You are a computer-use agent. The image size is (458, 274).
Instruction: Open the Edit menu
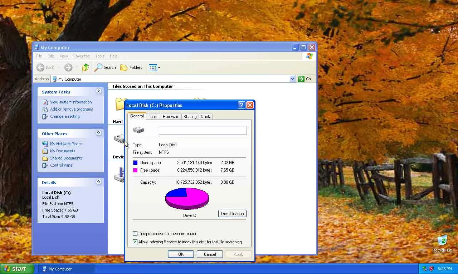pos(51,56)
